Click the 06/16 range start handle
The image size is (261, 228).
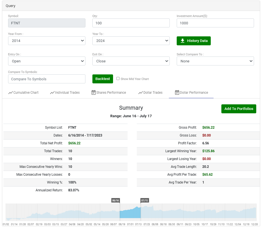point(116,200)
